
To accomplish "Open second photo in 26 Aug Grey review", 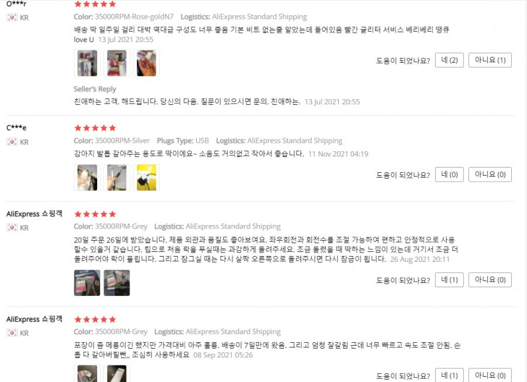I will (x=117, y=283).
